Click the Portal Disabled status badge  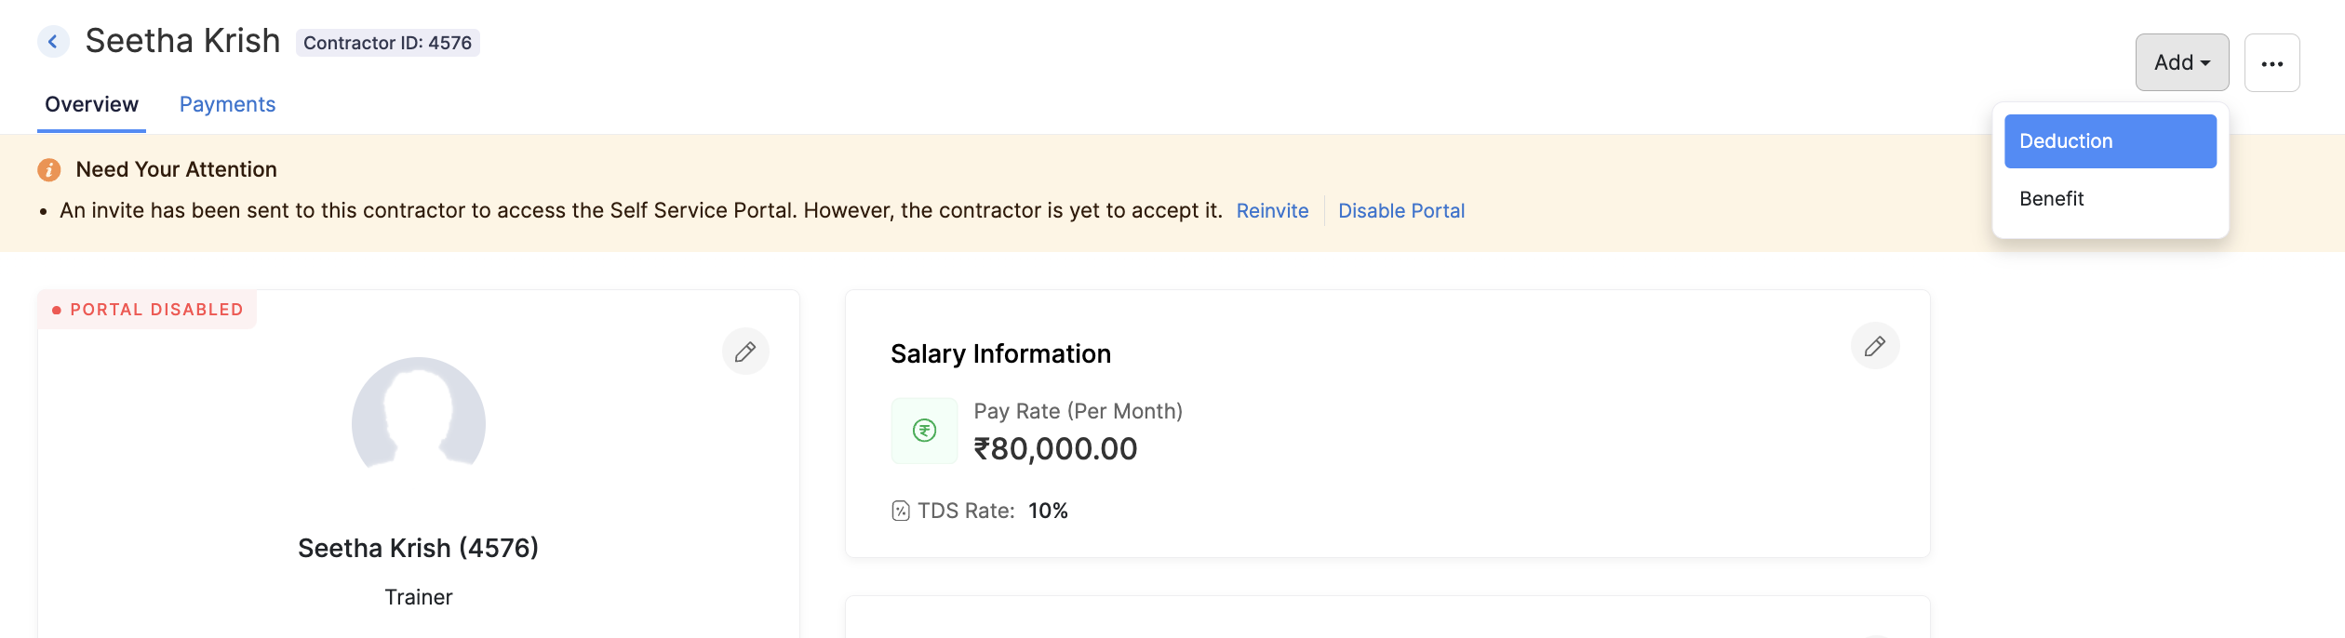point(148,310)
